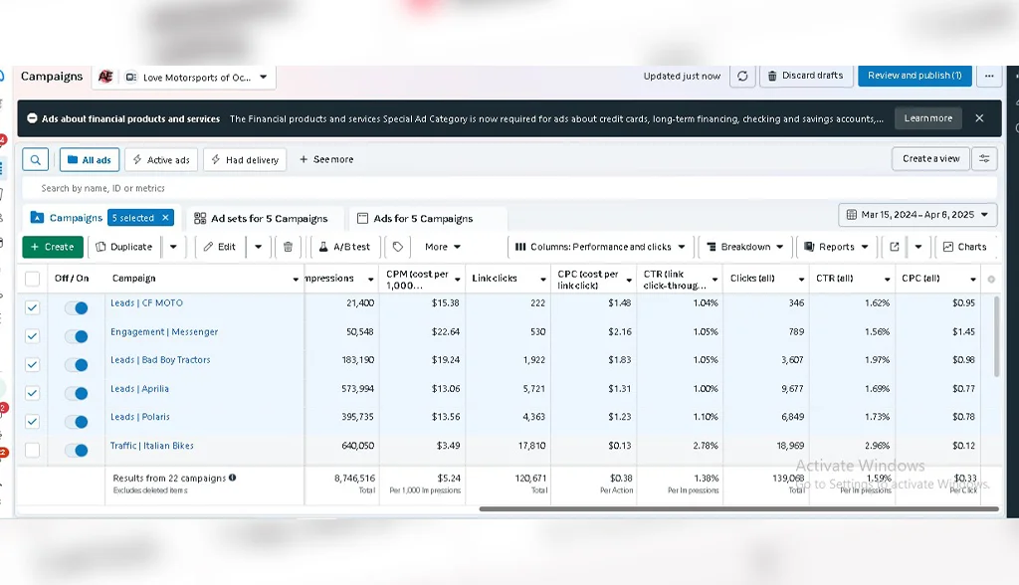
Task: Open Columns: Performance and clicks dropdown
Action: (600, 247)
